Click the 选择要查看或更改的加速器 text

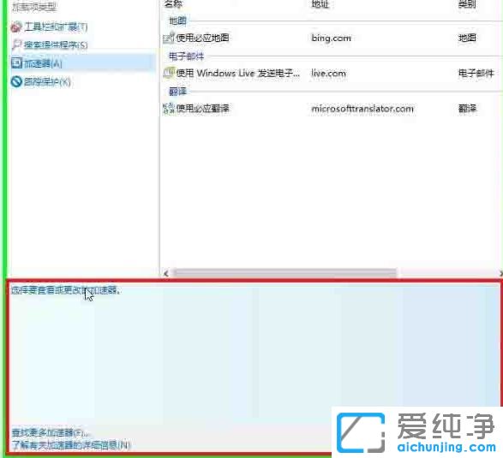[66, 290]
